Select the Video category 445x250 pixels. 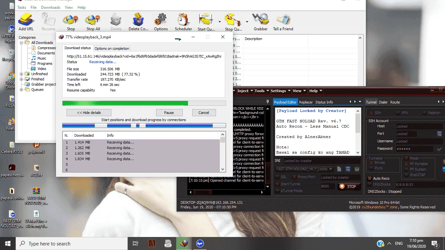[42, 69]
